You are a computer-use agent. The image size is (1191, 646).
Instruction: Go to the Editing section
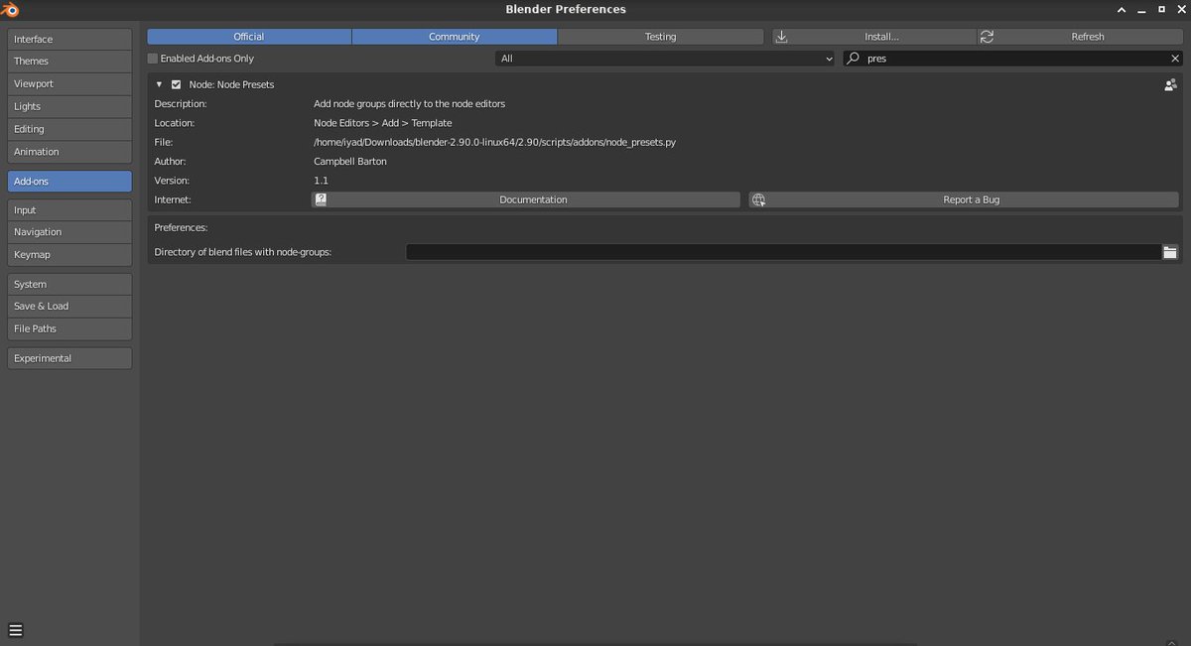pyautogui.click(x=69, y=129)
